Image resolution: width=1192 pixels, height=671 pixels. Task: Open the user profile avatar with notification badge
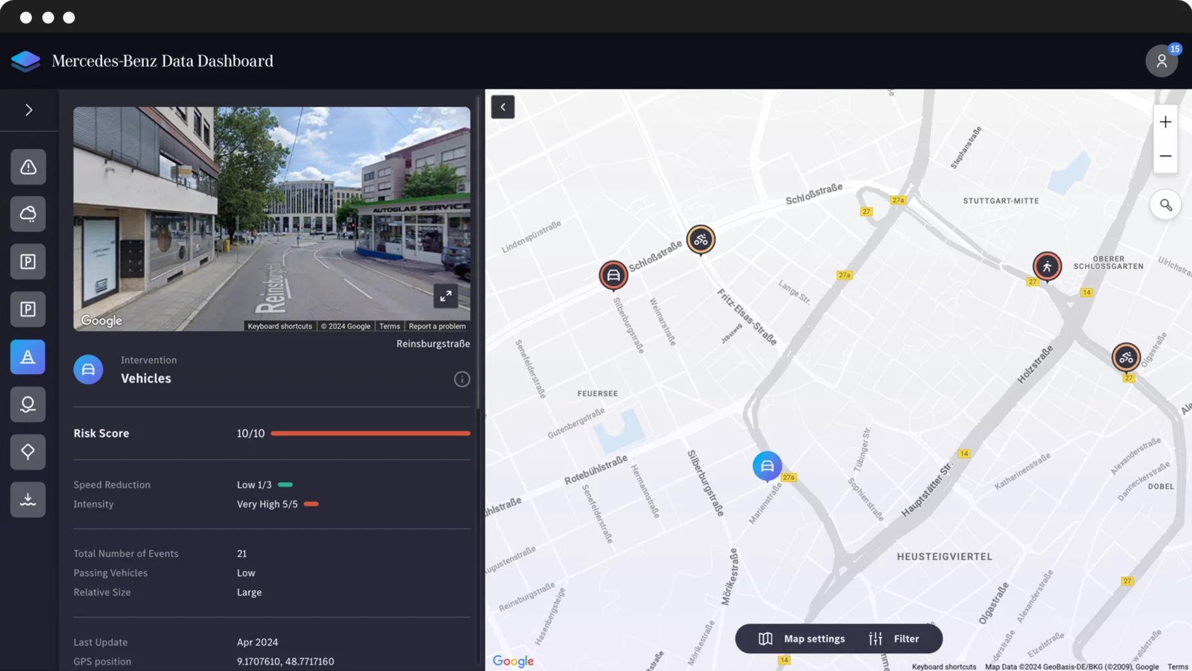[1162, 61]
